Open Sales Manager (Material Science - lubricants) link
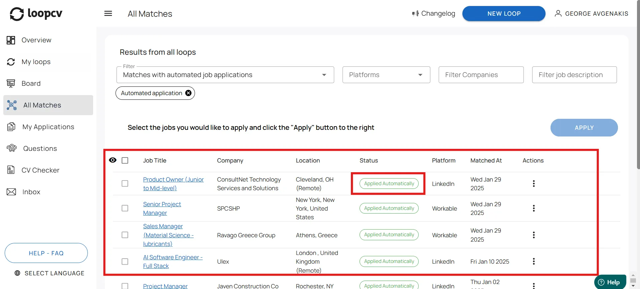 pos(168,235)
